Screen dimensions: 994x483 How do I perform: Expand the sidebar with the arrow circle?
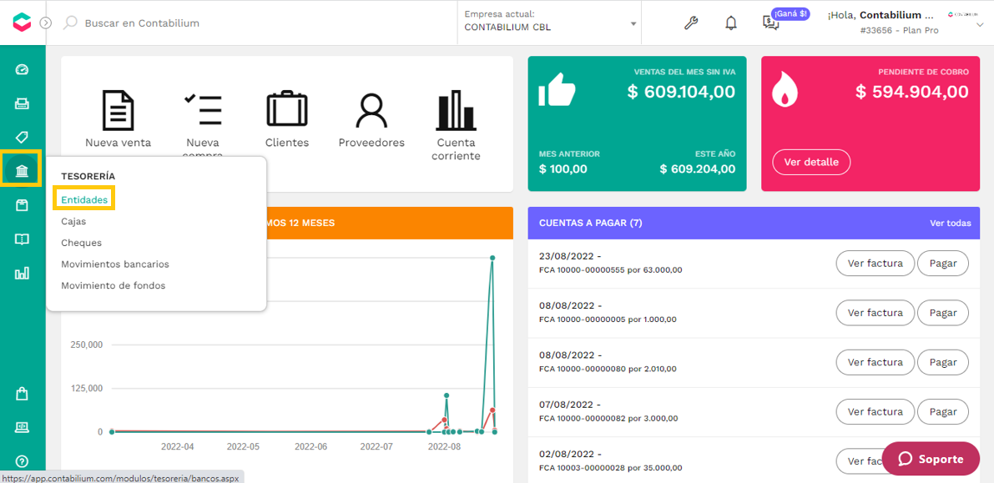(46, 23)
